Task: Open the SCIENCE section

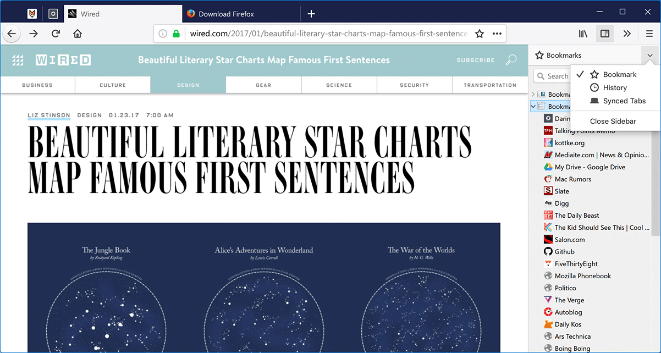Action: pos(339,85)
